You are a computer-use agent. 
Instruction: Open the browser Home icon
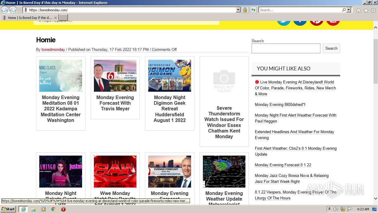click(359, 10)
